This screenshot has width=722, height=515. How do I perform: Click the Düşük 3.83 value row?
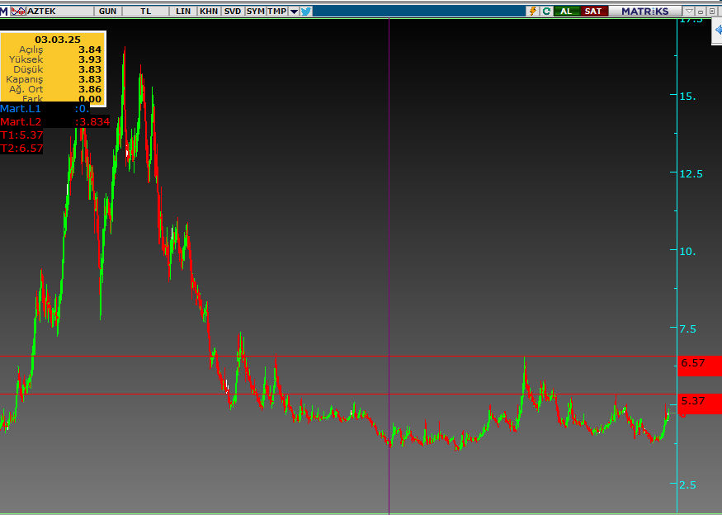(x=54, y=69)
